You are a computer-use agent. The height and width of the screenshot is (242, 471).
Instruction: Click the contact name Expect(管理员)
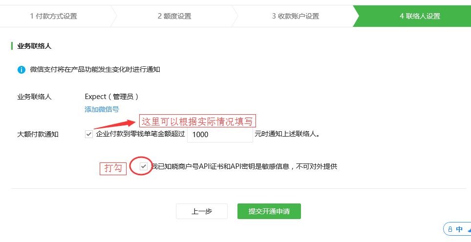(111, 97)
